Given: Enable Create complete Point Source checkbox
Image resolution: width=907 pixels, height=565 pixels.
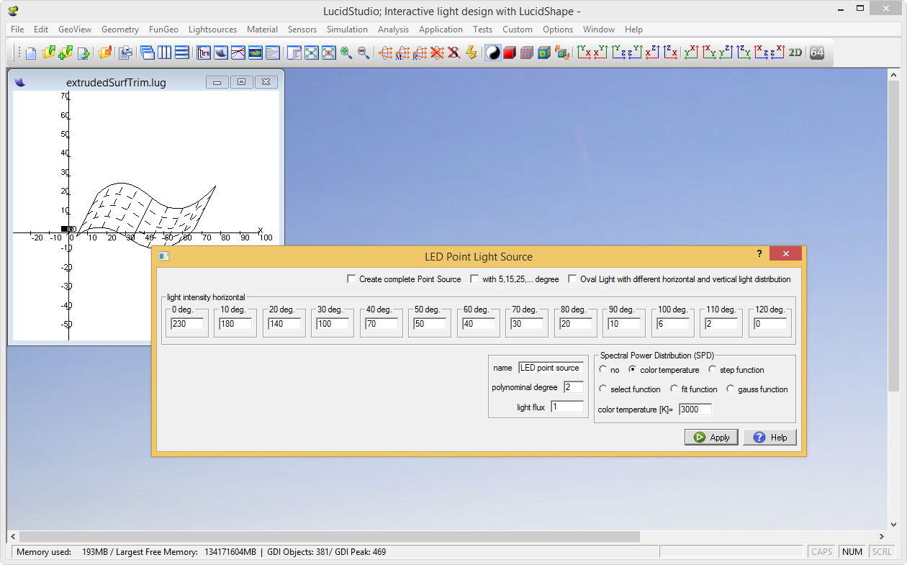Looking at the screenshot, I should coord(351,279).
